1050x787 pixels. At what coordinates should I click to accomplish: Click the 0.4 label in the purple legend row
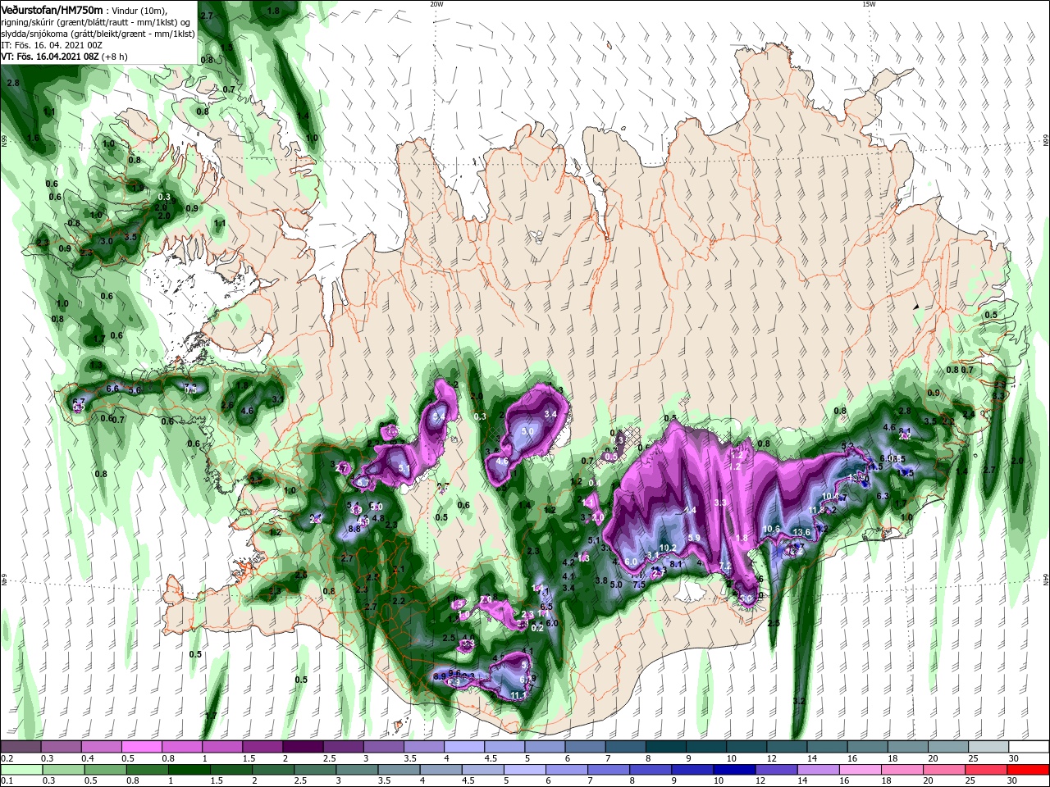coord(88,758)
